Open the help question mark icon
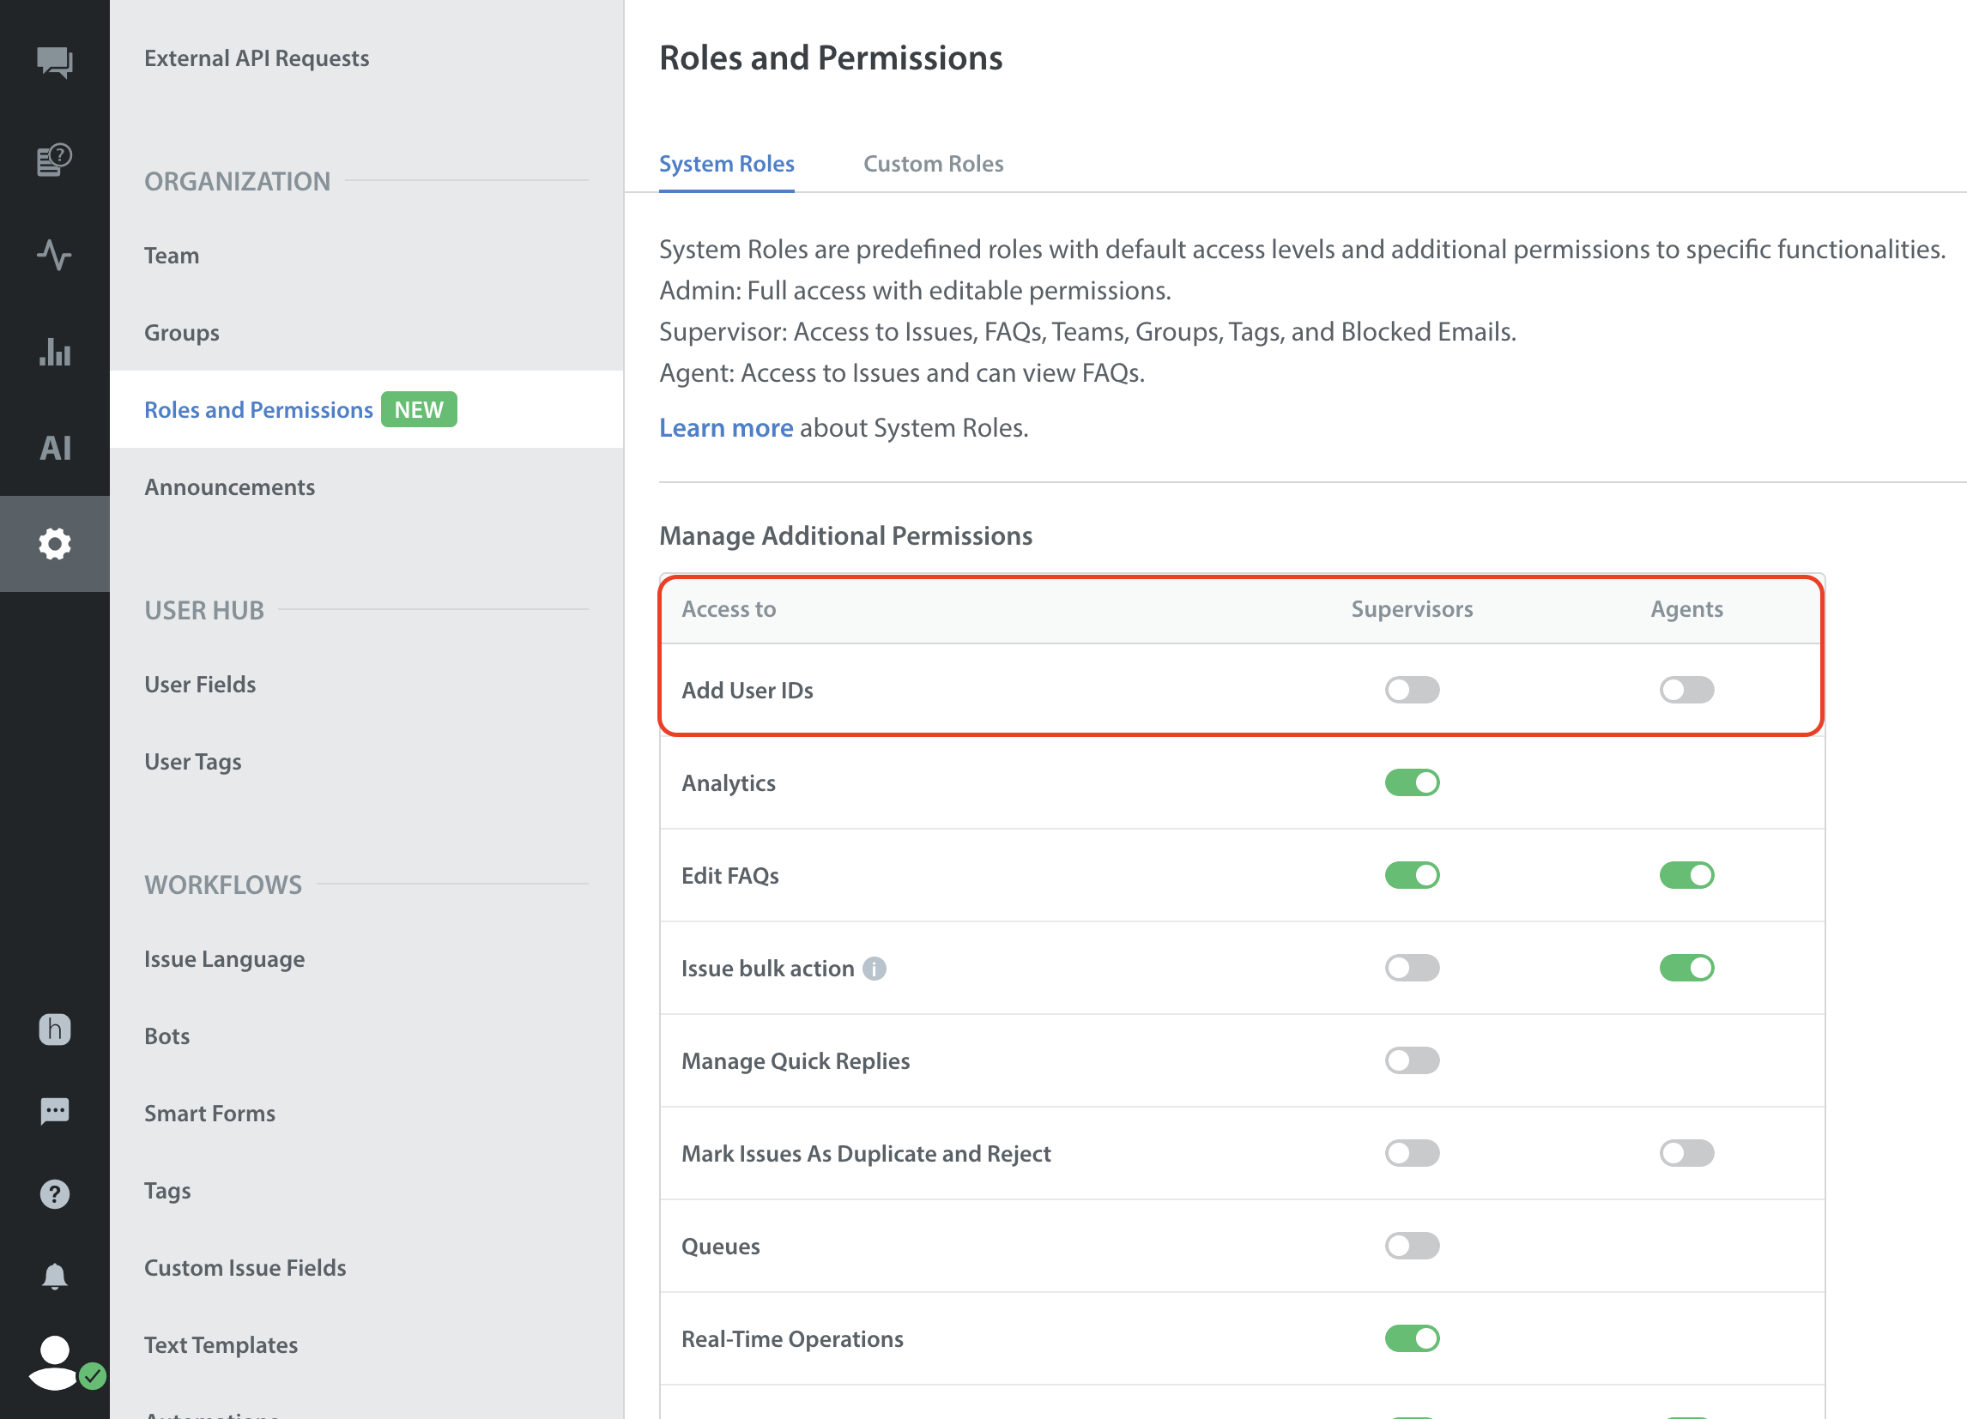Screen dimensions: 1967x1419 (x=55, y=1193)
